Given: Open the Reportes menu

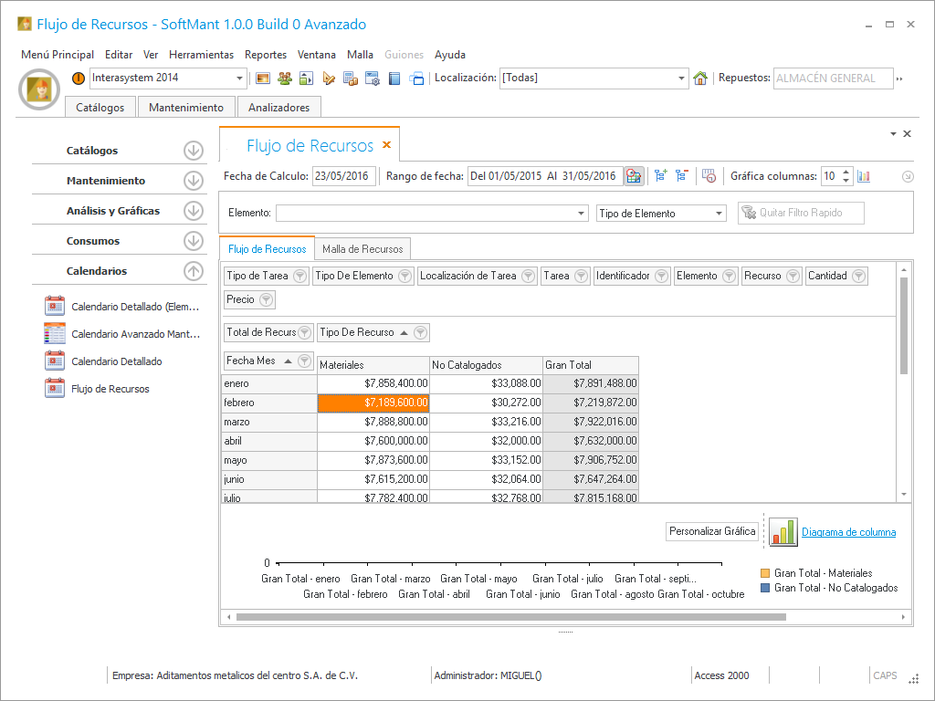Looking at the screenshot, I should [266, 55].
